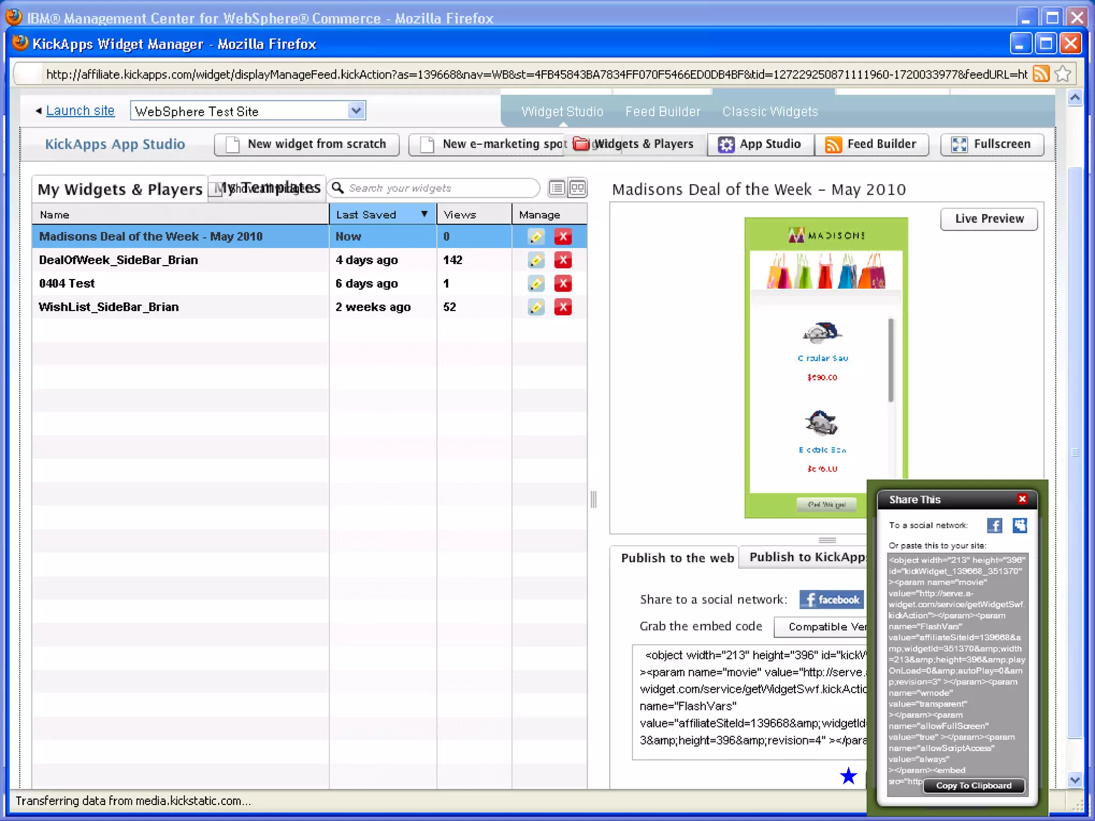Switch to list view icon
This screenshot has width=1095, height=821.
[x=557, y=188]
